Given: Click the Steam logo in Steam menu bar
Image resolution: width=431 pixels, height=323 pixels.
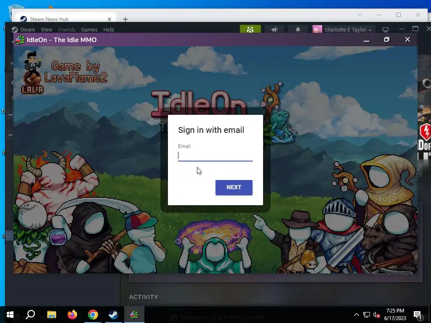Looking at the screenshot, I should coord(15,30).
